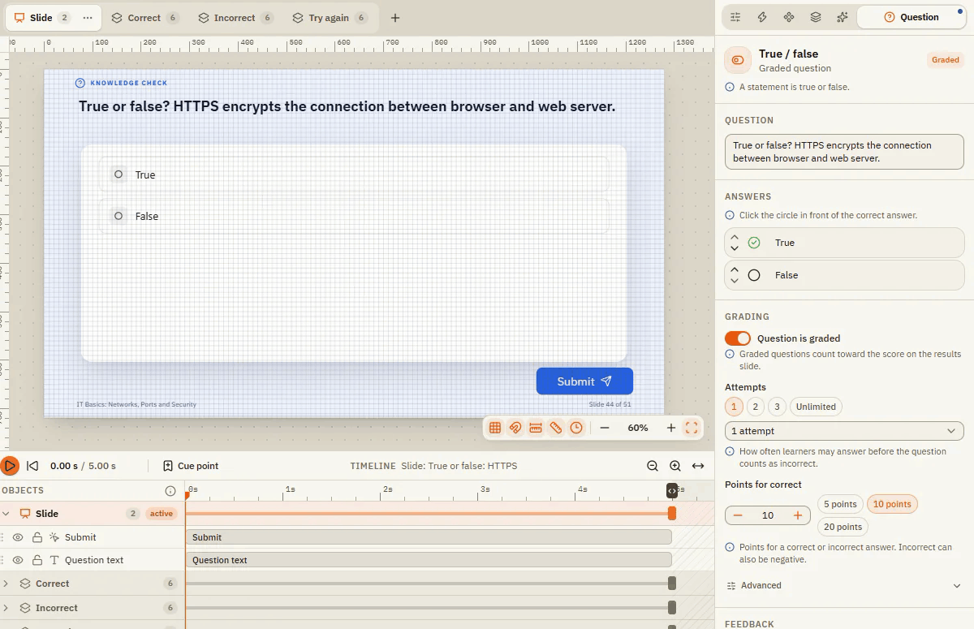The image size is (974, 629).
Task: Open the sparkle effects panel icon
Action: click(x=843, y=17)
